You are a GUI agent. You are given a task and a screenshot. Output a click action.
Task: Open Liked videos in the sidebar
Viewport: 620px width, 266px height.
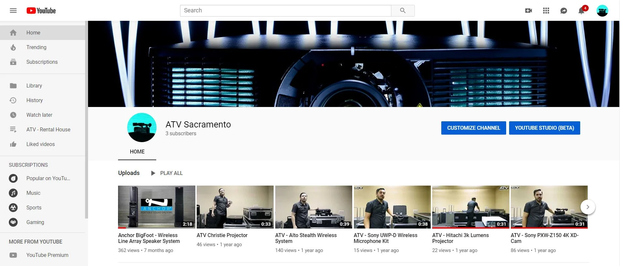(x=42, y=144)
